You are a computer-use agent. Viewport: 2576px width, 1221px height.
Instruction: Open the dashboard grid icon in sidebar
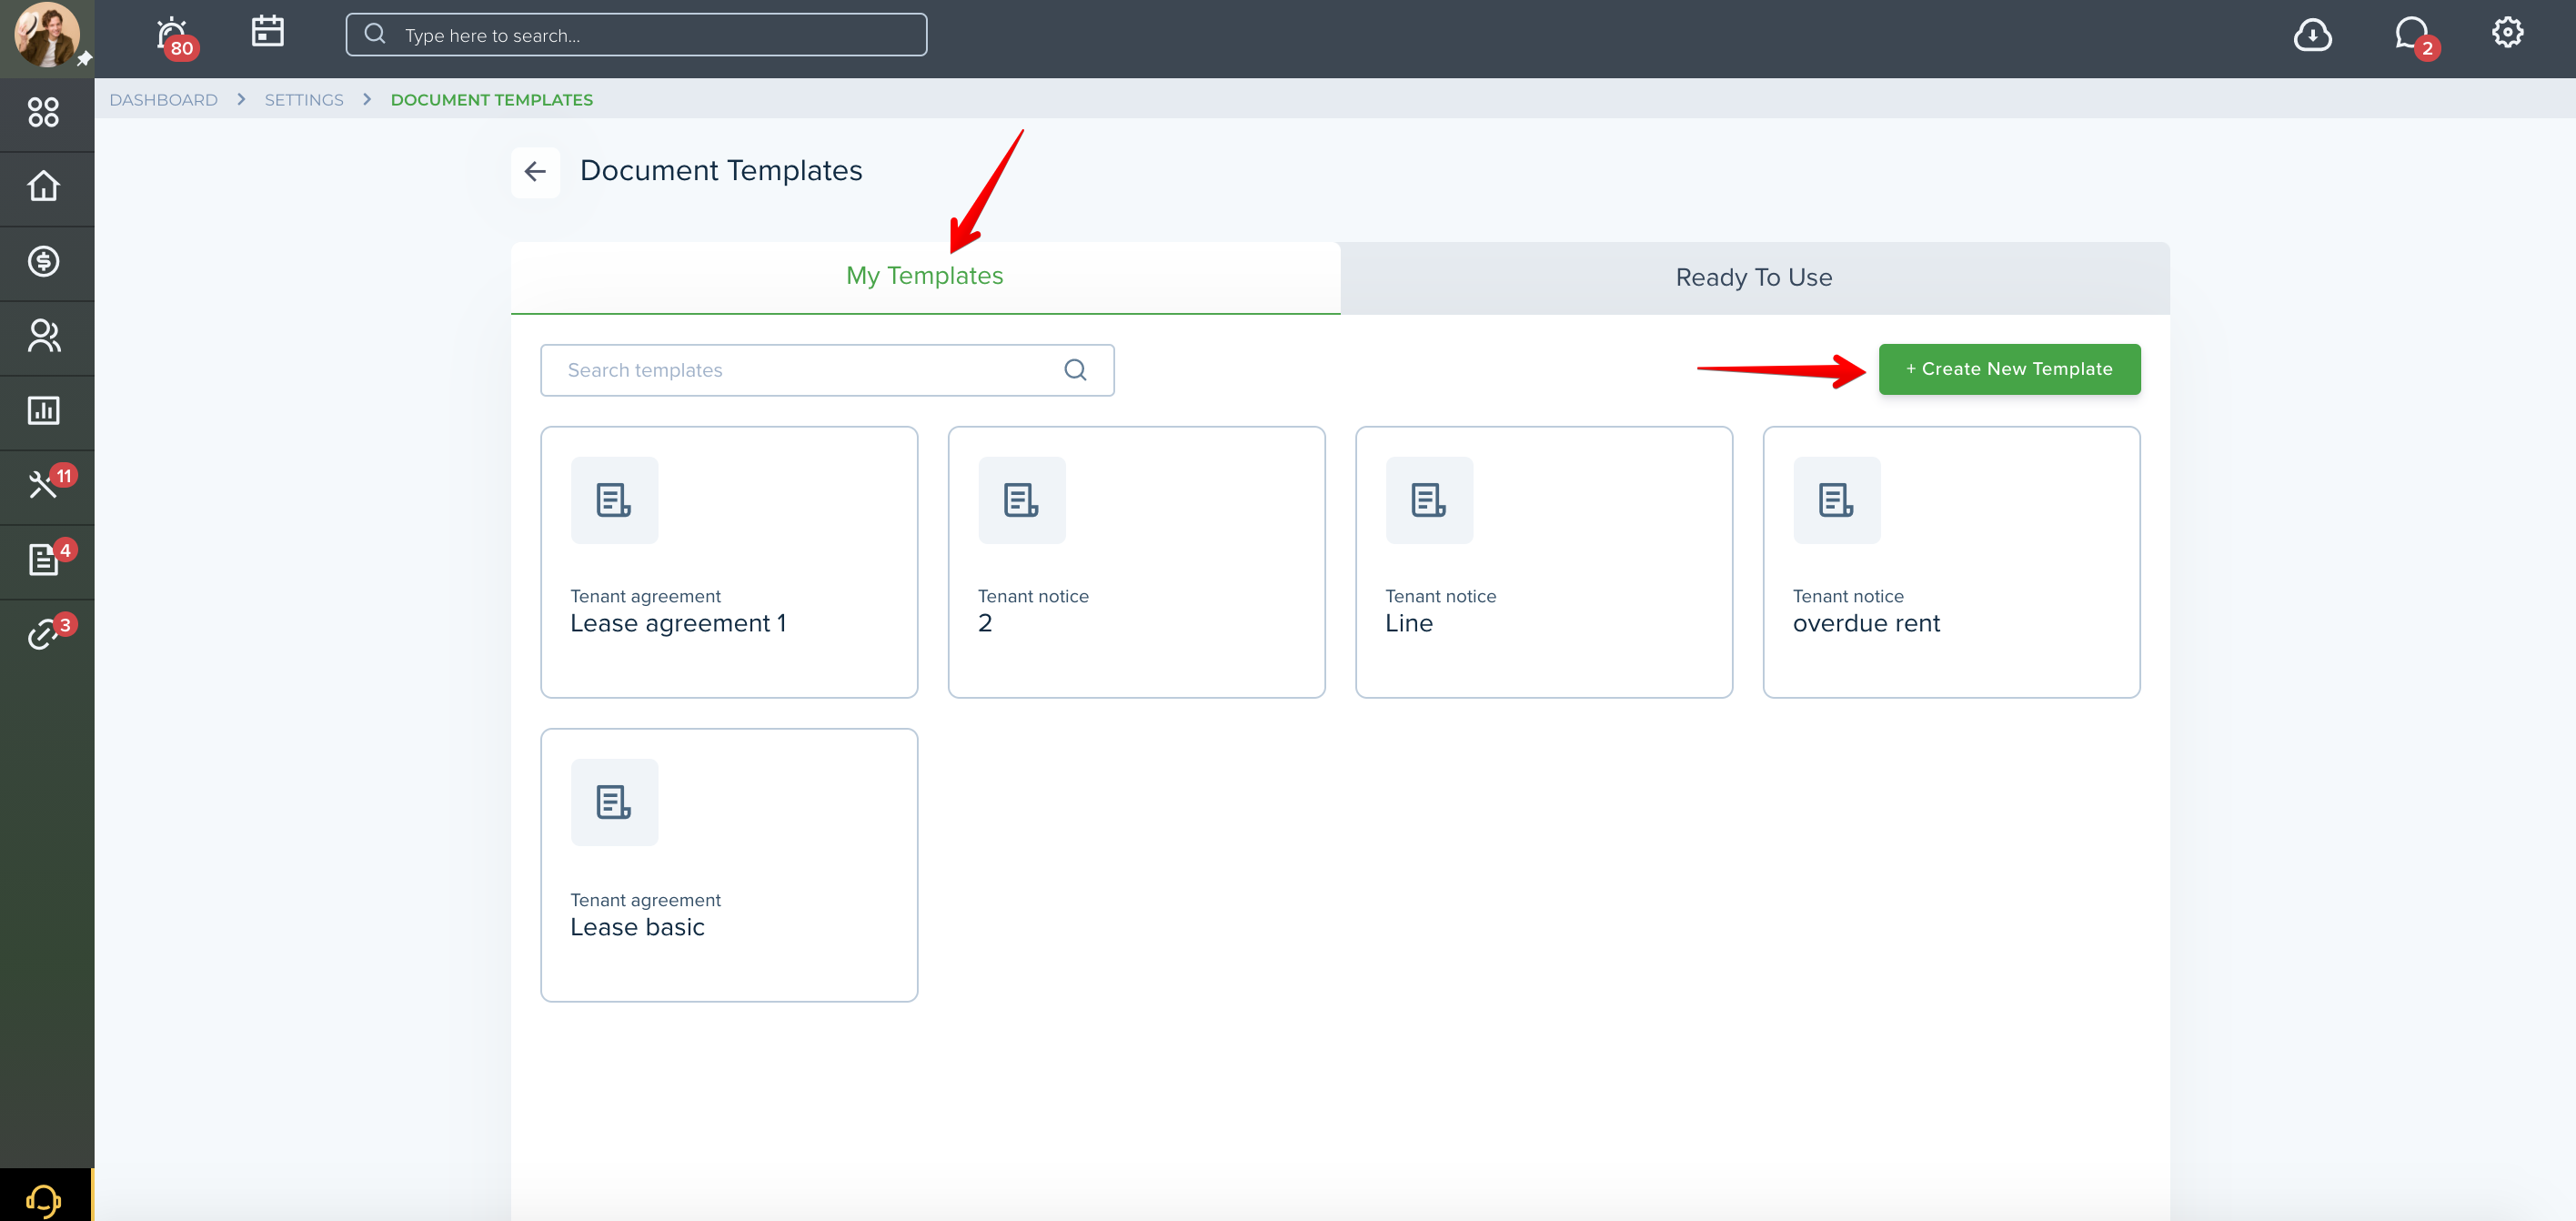coord(43,112)
